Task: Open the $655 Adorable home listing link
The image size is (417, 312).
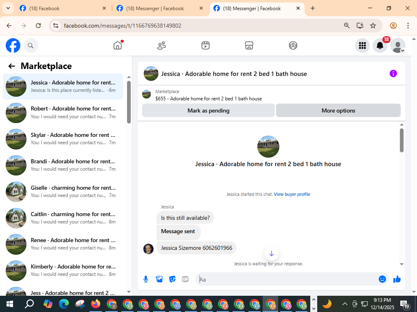Action: [x=208, y=99]
